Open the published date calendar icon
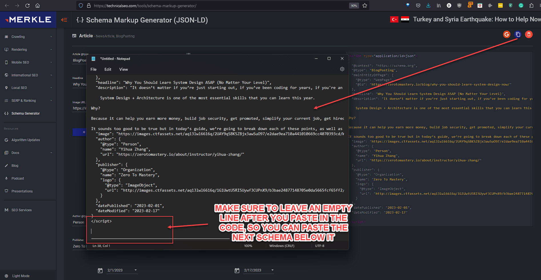This screenshot has height=280, width=541. pyautogui.click(x=100, y=270)
